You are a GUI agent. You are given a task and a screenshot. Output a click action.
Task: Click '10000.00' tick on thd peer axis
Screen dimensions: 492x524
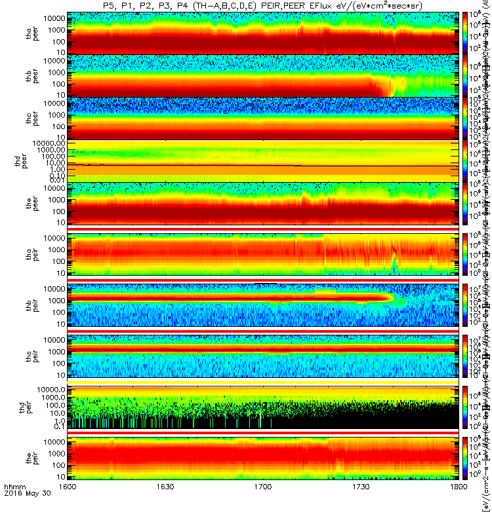pyautogui.click(x=49, y=143)
